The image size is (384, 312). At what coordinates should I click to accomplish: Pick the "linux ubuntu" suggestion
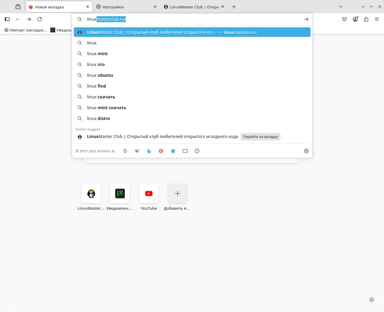[x=192, y=75]
